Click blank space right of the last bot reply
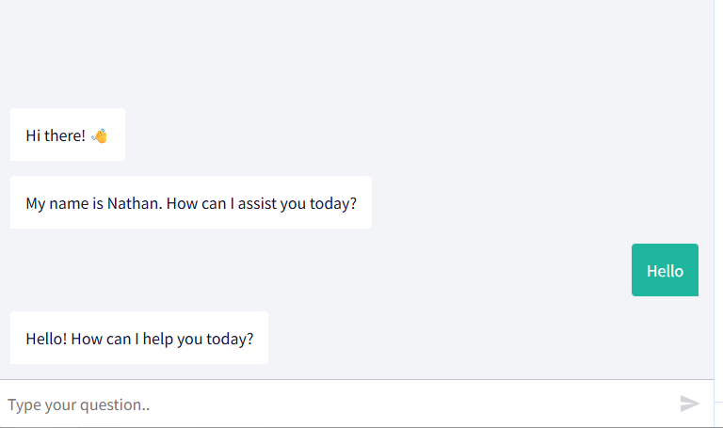 471,338
